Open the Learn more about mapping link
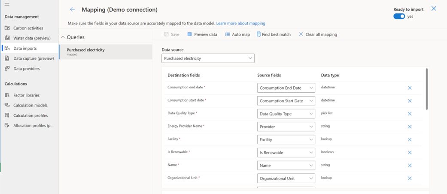Viewport: 447px width, 194px height. (240, 23)
